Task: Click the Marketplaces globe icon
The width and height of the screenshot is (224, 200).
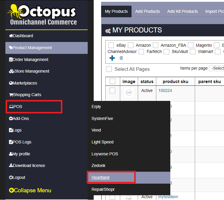Action: (x=11, y=83)
